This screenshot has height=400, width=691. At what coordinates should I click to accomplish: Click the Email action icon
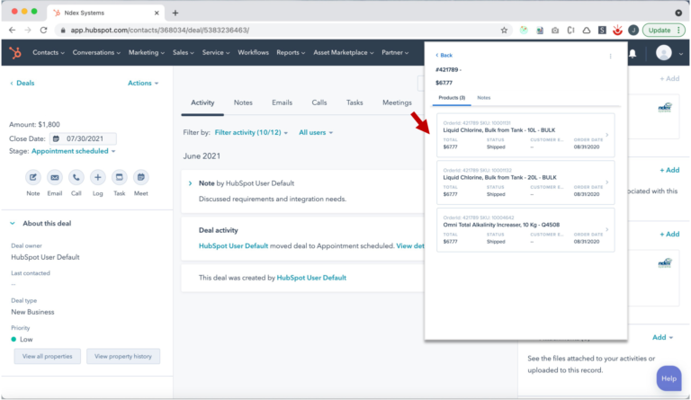(55, 177)
